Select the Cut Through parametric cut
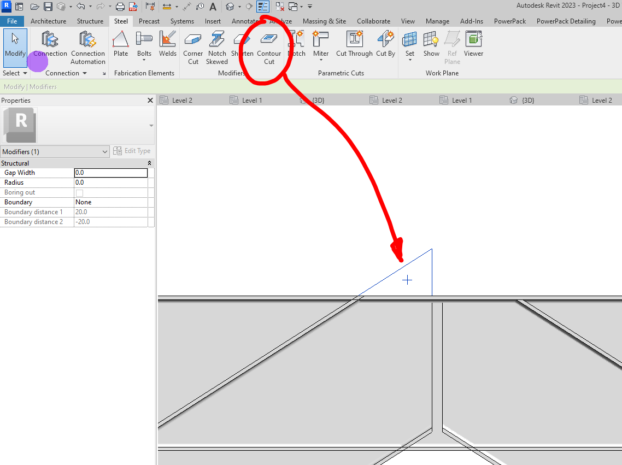The image size is (622, 465). click(354, 46)
